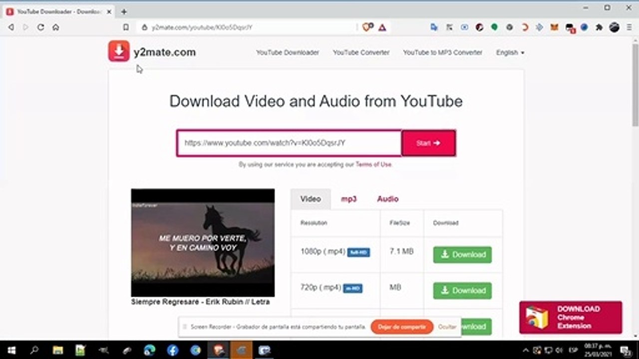Image resolution: width=639 pixels, height=359 pixels.
Task: Click the Download Chrome Extension banner
Action: click(x=571, y=317)
